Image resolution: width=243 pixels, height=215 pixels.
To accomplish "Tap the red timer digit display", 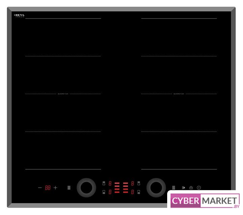I will [x=48, y=188].
